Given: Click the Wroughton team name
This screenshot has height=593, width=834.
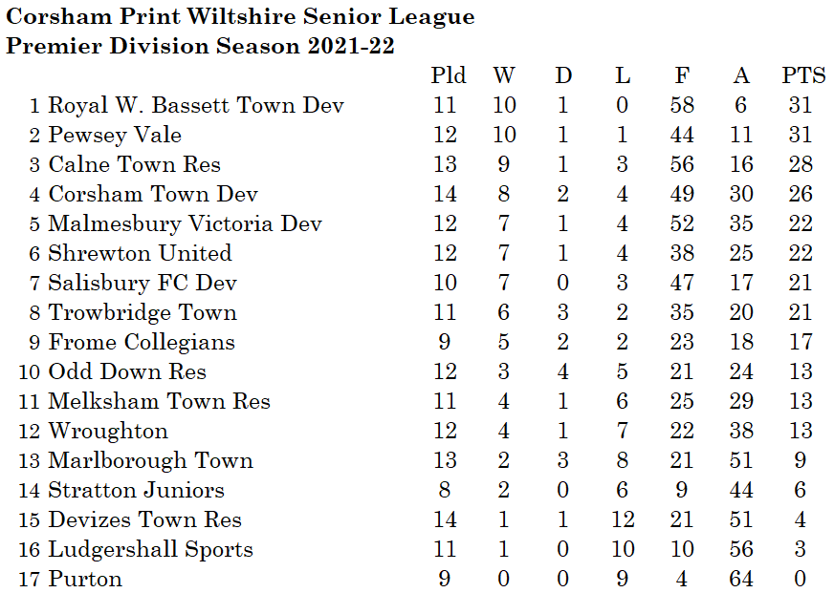Looking at the screenshot, I should click(x=108, y=431).
